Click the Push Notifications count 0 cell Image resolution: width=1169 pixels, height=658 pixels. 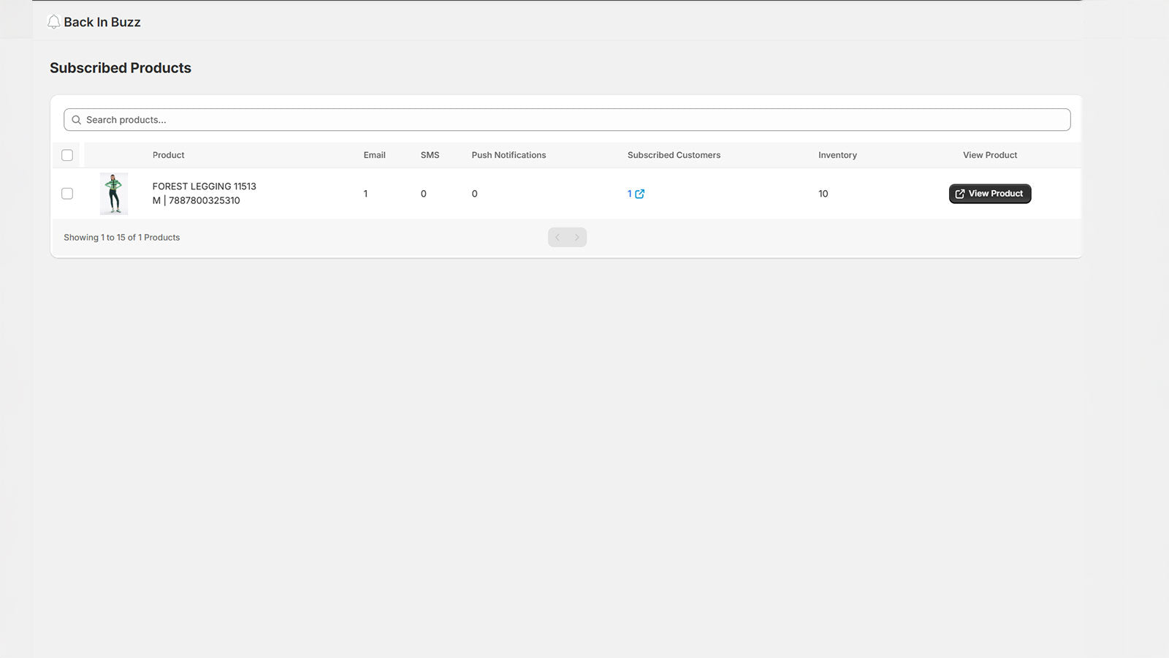[x=475, y=194]
